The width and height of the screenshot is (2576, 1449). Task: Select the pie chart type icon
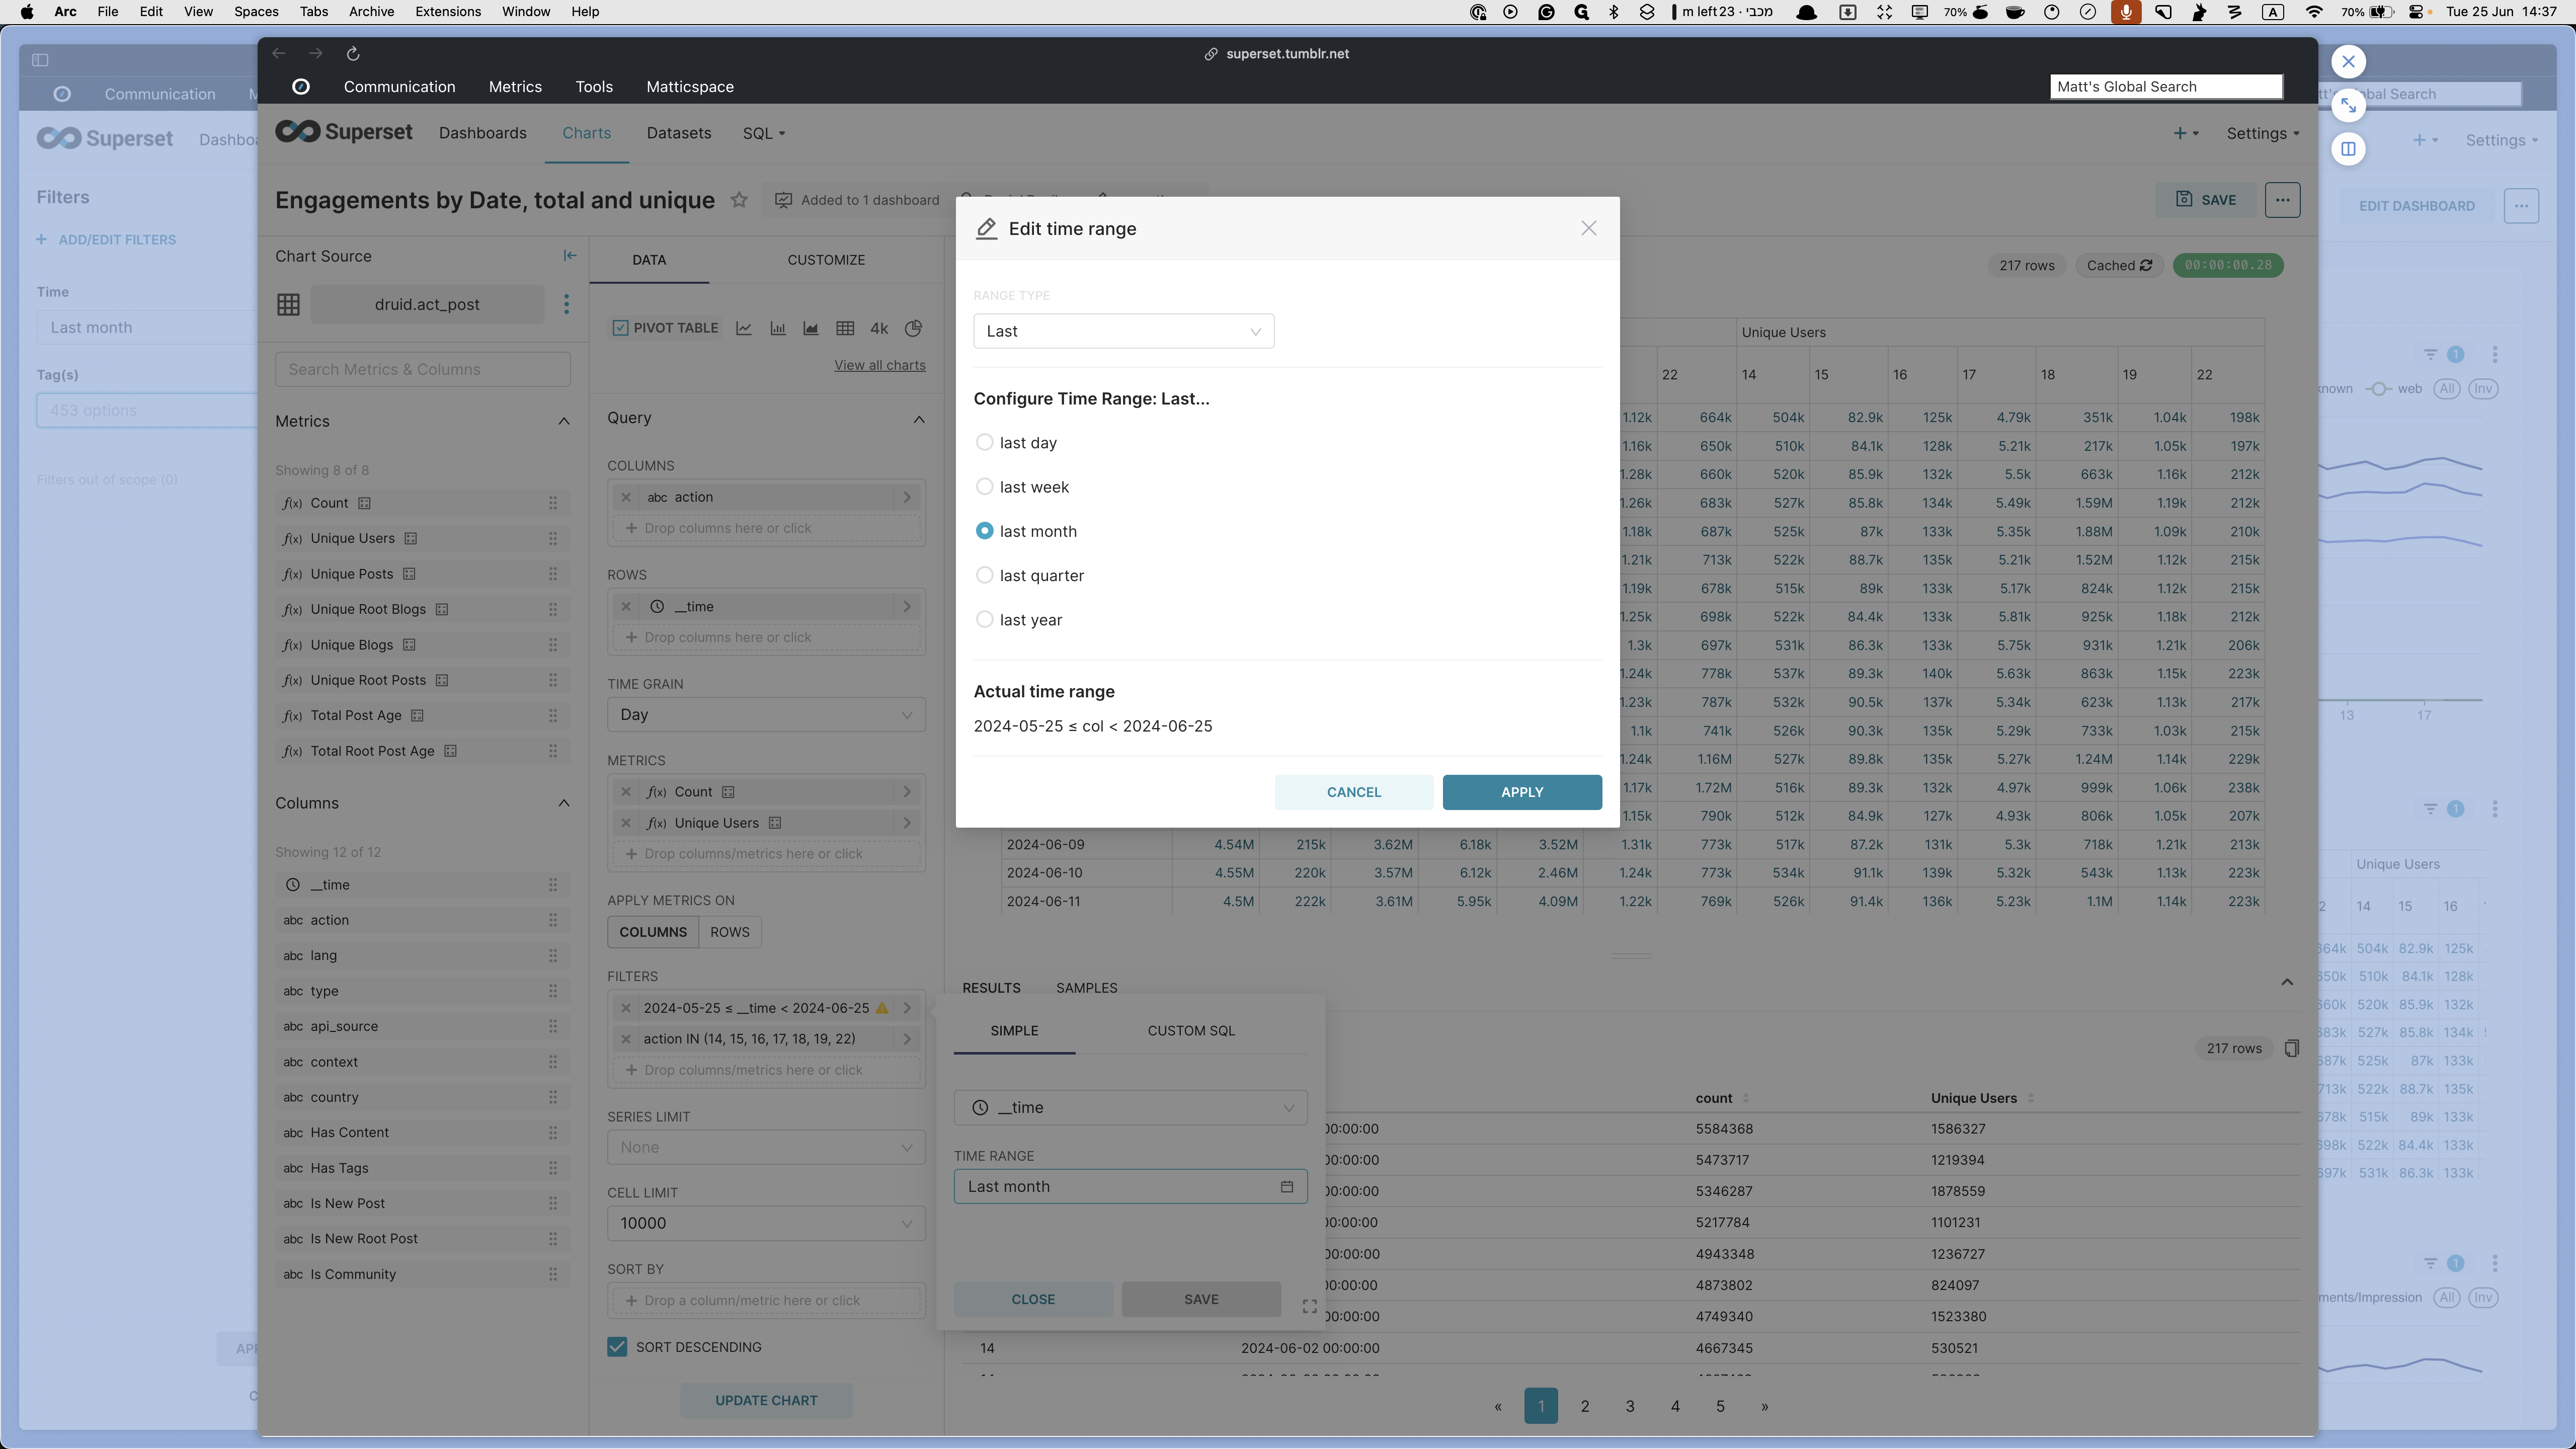tap(913, 328)
